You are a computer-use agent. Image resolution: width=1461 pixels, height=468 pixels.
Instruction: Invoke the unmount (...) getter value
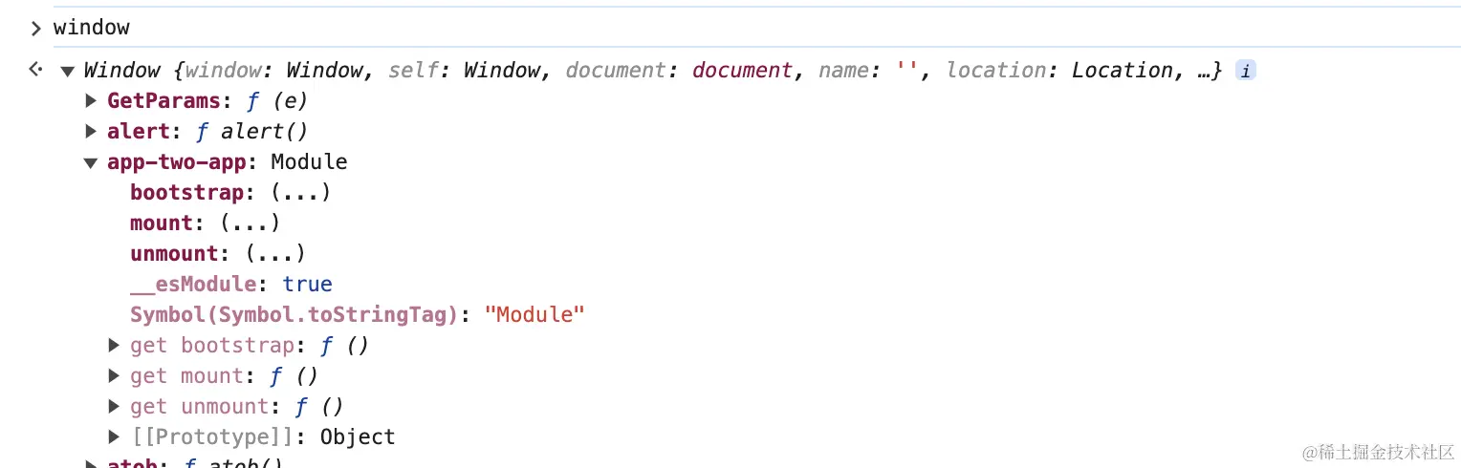pos(275,254)
